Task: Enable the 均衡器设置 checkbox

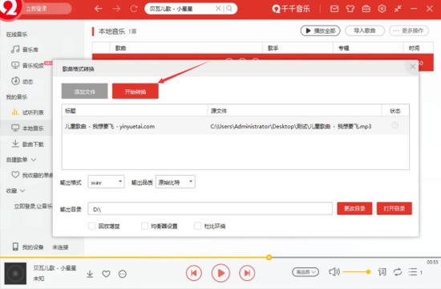Action: point(144,226)
